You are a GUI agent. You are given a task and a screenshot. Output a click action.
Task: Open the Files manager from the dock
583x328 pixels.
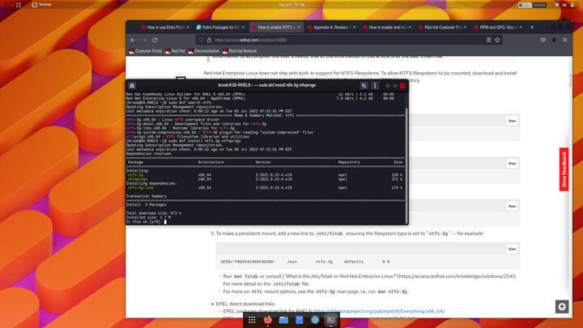pyautogui.click(x=283, y=320)
